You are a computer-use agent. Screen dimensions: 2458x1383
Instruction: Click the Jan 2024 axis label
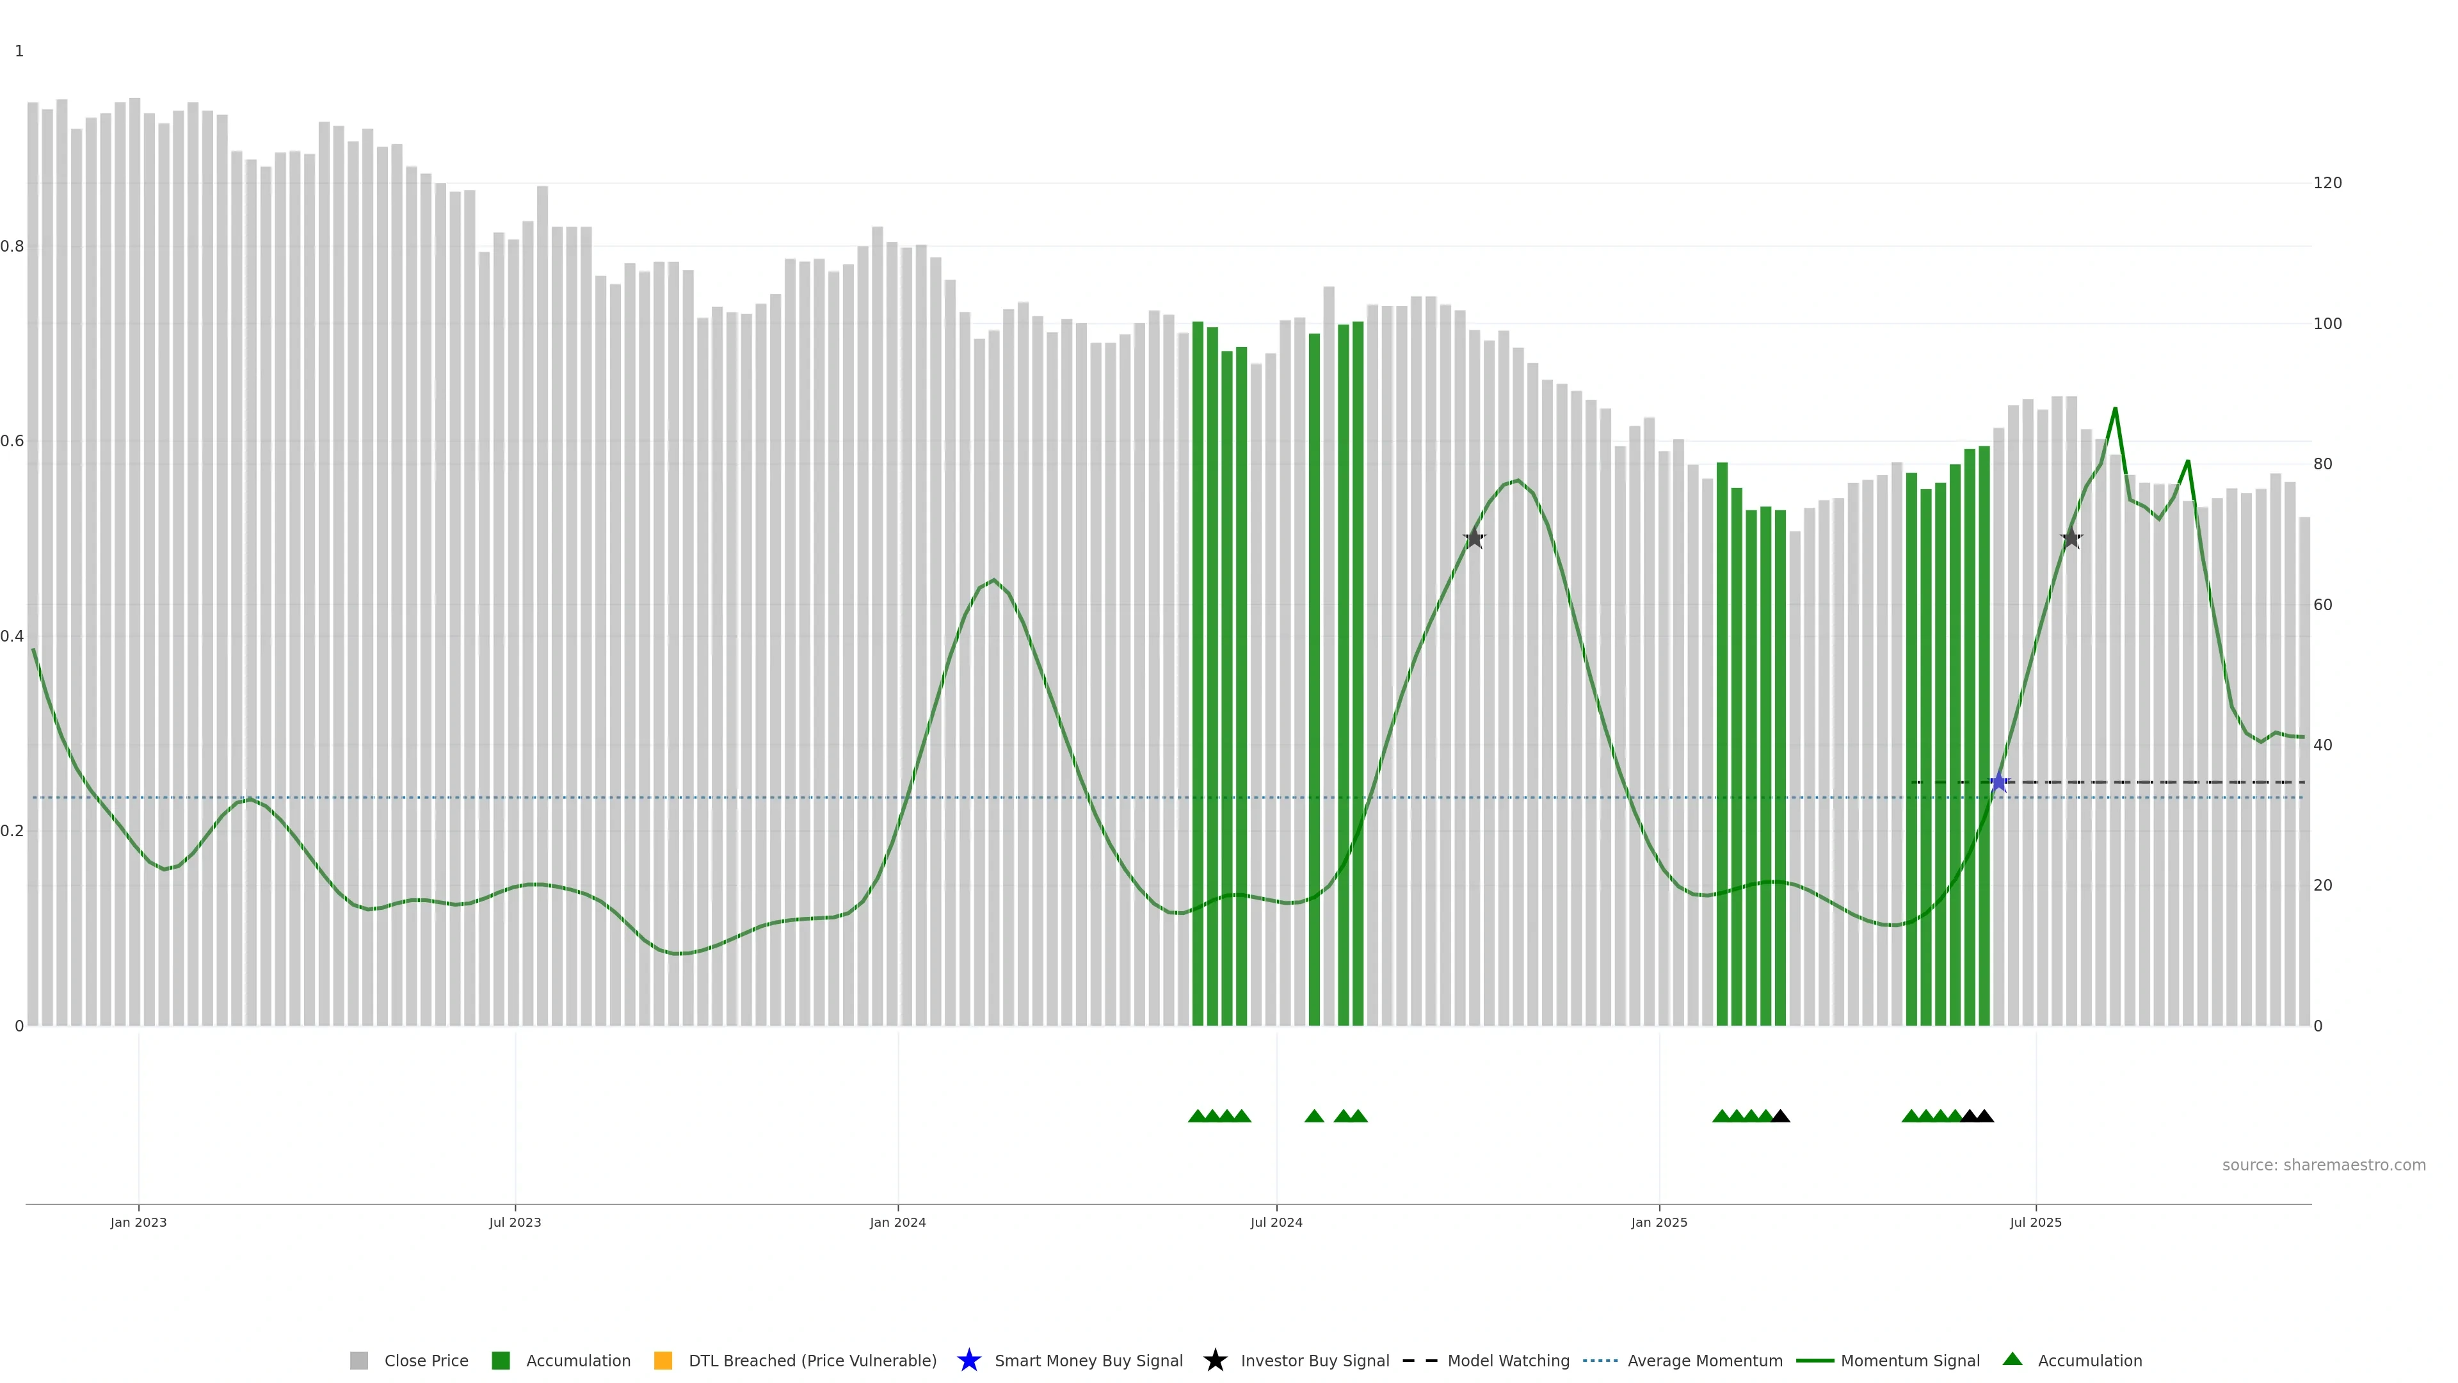point(897,1222)
